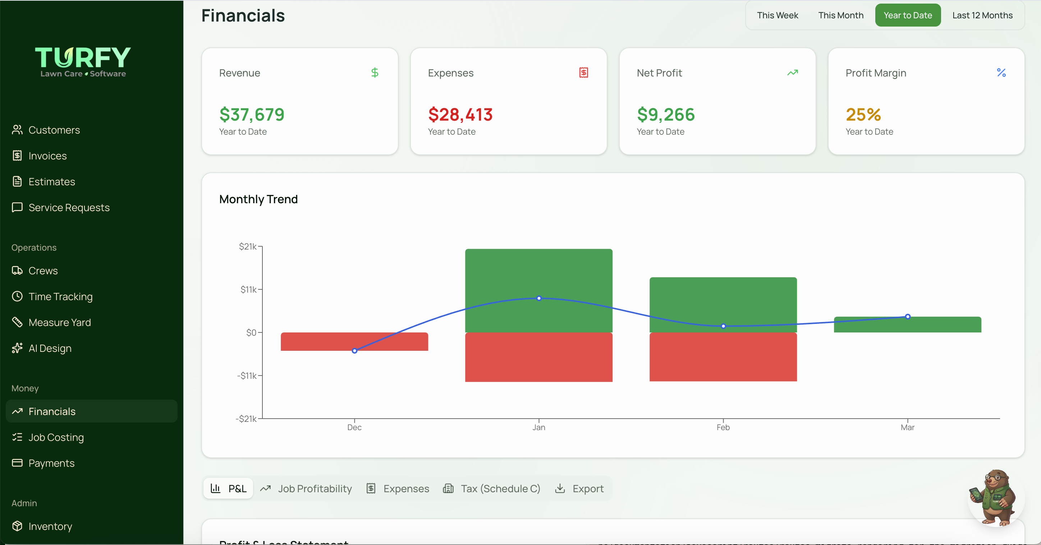Navigate to Crews
Viewport: 1041px width, 545px height.
(92, 270)
